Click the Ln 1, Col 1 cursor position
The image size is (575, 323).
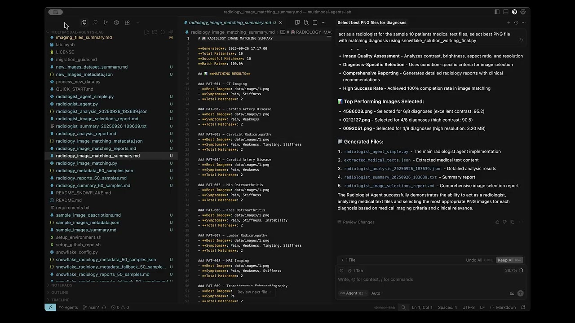coord(422,307)
